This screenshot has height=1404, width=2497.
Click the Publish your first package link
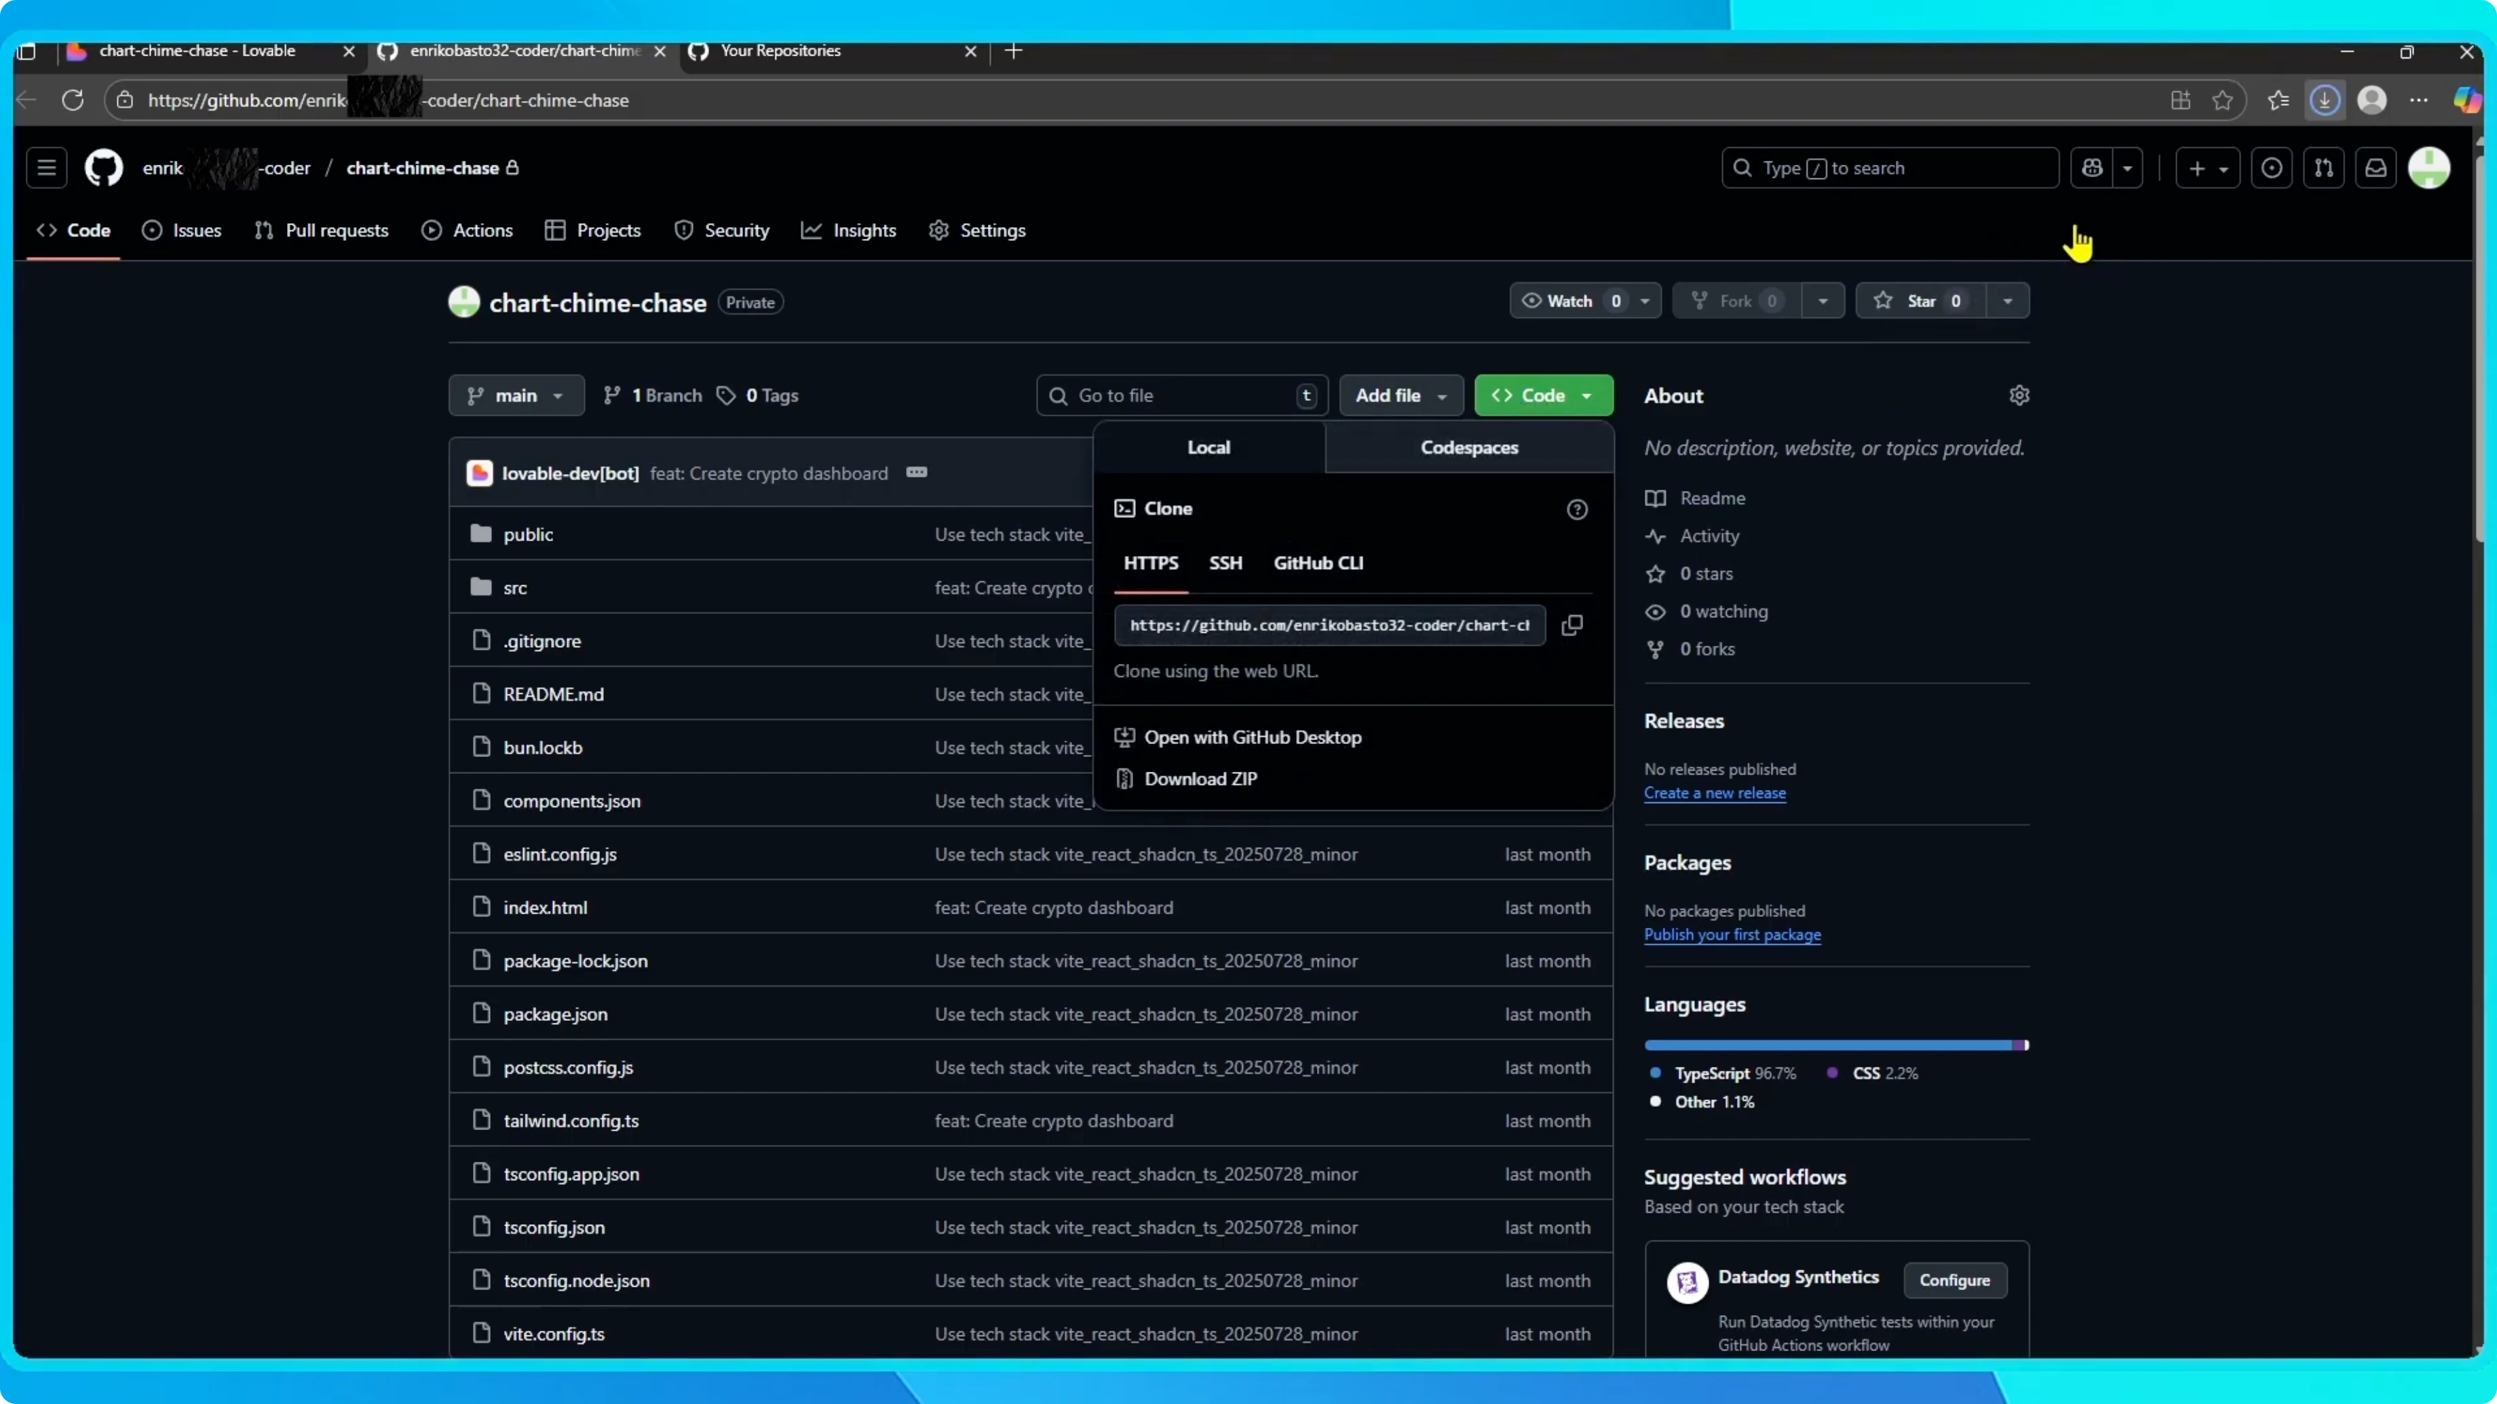coord(1732,934)
